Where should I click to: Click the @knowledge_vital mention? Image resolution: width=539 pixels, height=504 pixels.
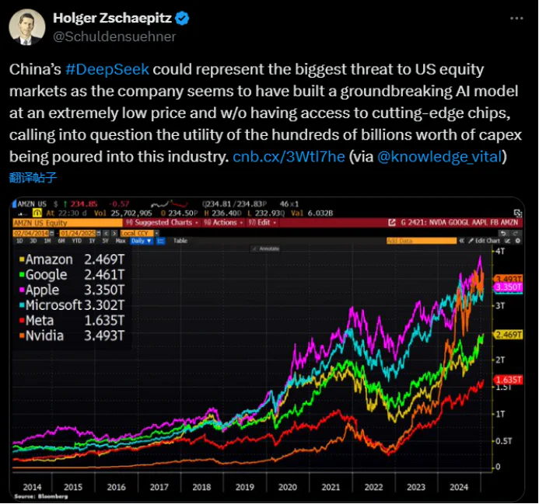pos(440,157)
